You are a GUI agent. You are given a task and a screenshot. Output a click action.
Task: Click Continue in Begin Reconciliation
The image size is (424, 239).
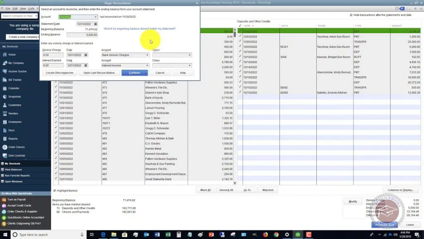click(135, 73)
